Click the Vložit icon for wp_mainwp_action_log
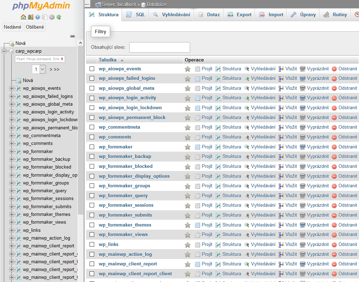The height and width of the screenshot is (282, 359). click(x=281, y=254)
